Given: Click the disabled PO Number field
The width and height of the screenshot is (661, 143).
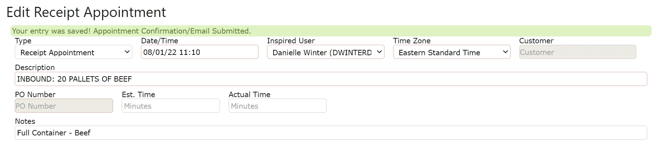Looking at the screenshot, I should click(x=64, y=106).
